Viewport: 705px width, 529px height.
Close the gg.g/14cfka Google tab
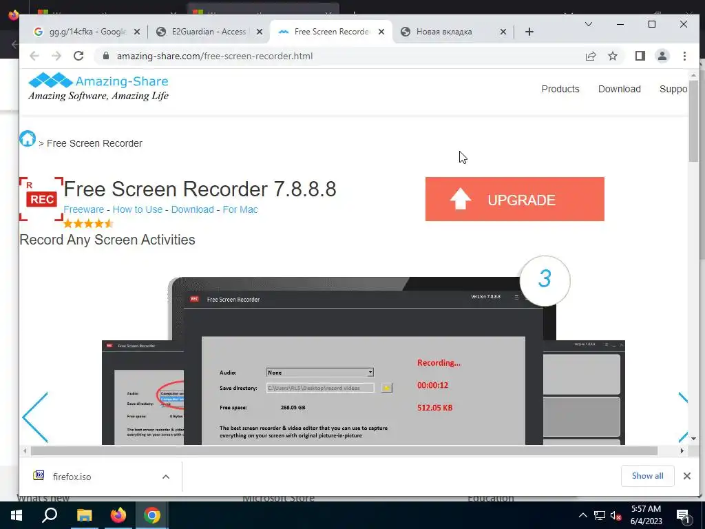137,32
